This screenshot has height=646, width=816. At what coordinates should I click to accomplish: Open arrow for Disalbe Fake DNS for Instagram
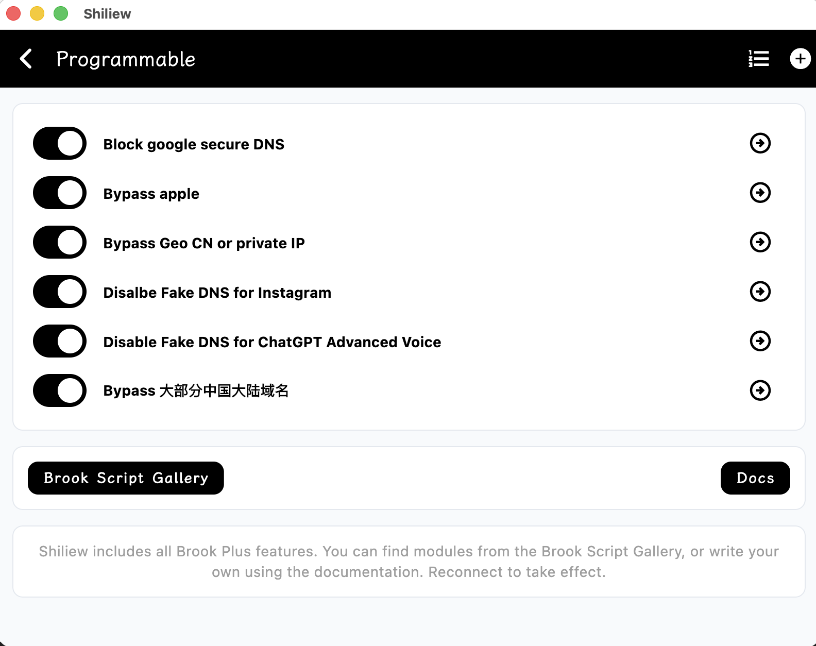[x=760, y=292]
